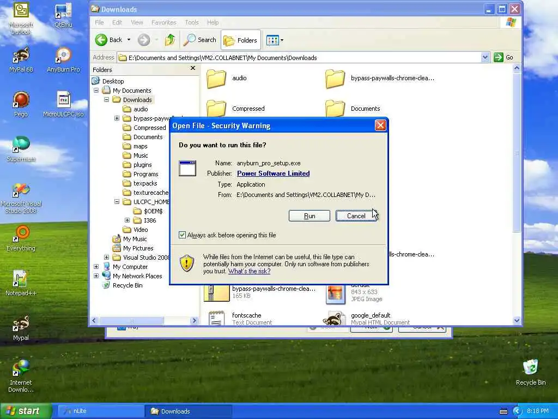
Task: Open Back button history dropdown arrow
Action: pyautogui.click(x=129, y=40)
